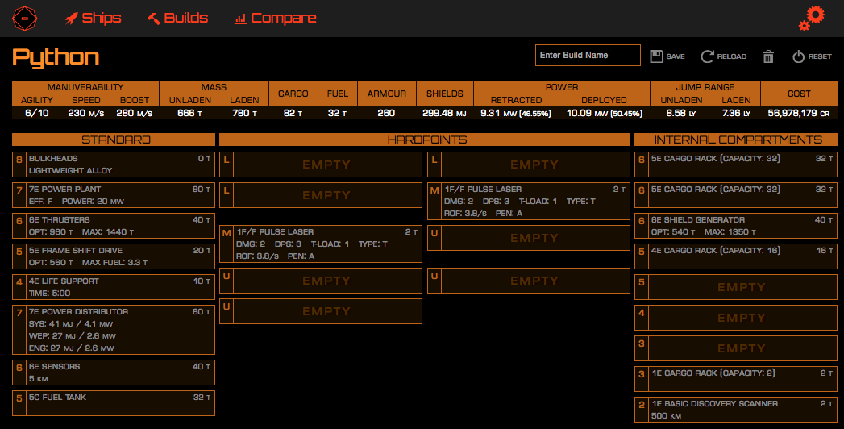The height and width of the screenshot is (429, 844).
Task: Delete build with the trash can icon
Action: tap(769, 56)
